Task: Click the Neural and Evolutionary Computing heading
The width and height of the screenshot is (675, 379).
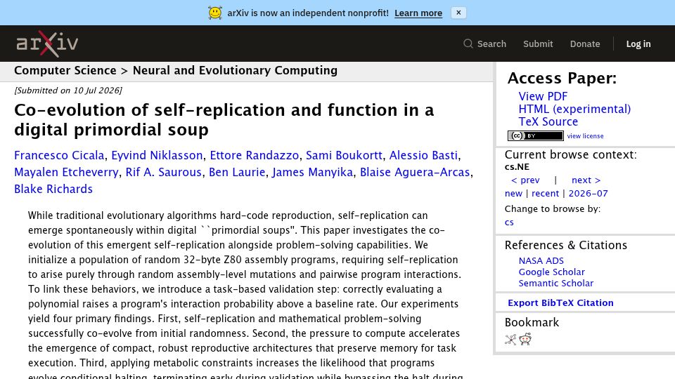Action: pyautogui.click(x=235, y=70)
